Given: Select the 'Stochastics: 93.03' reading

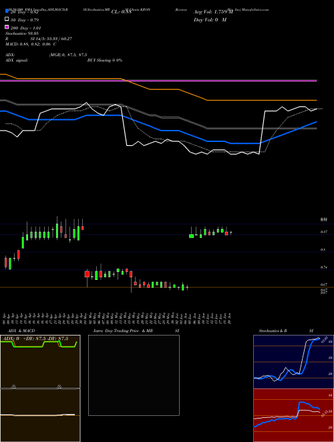Looking at the screenshot, I should pyautogui.click(x=21, y=33).
